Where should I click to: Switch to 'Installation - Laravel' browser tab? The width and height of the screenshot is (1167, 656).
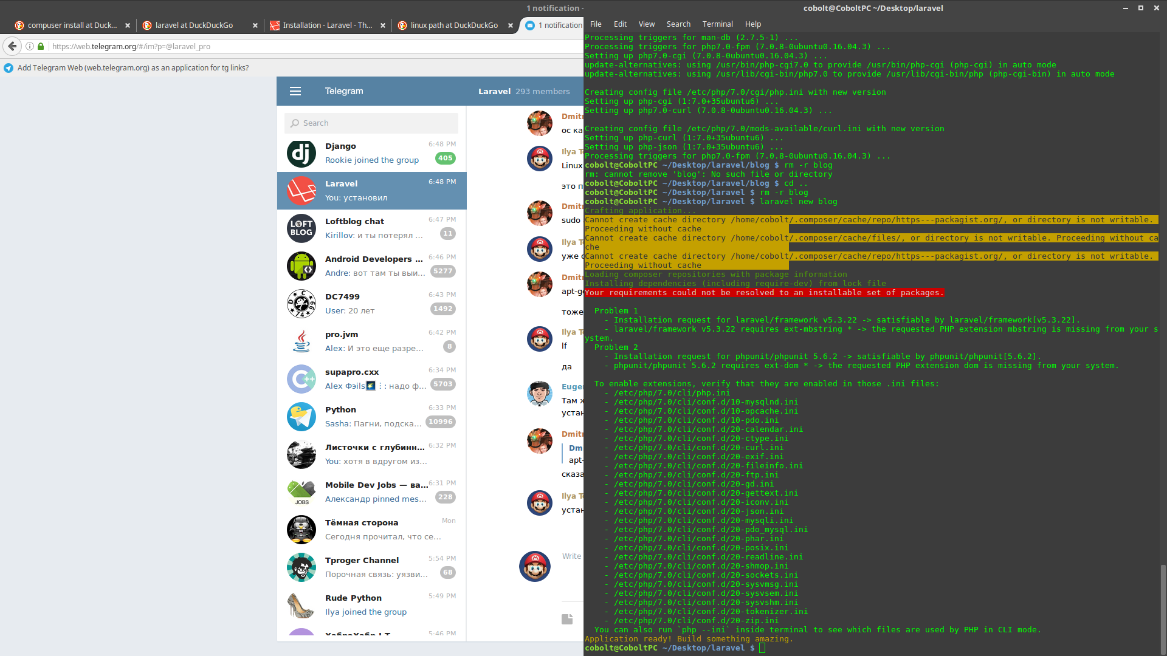click(327, 26)
